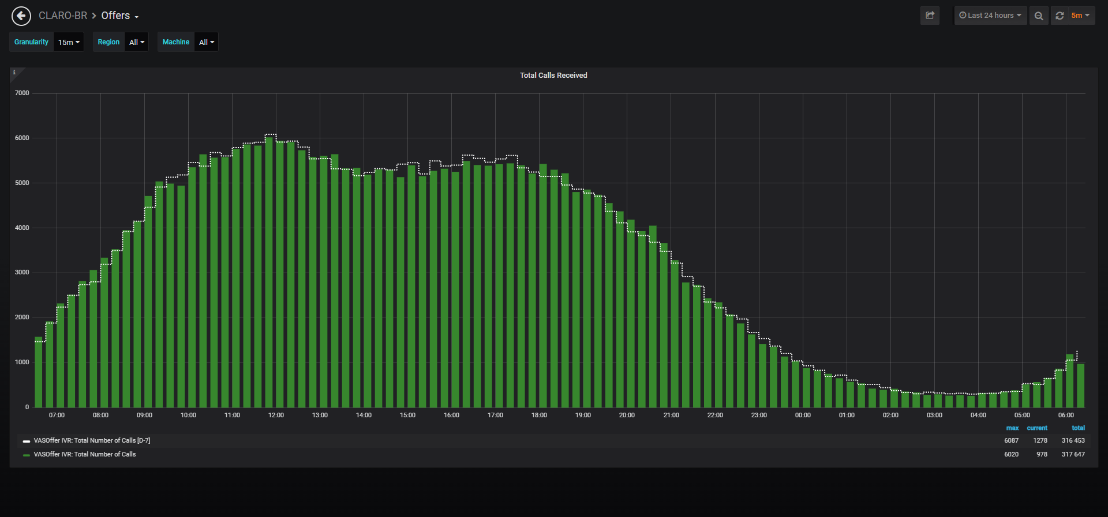Open the Machine All dropdown
The width and height of the screenshot is (1108, 517).
click(207, 42)
